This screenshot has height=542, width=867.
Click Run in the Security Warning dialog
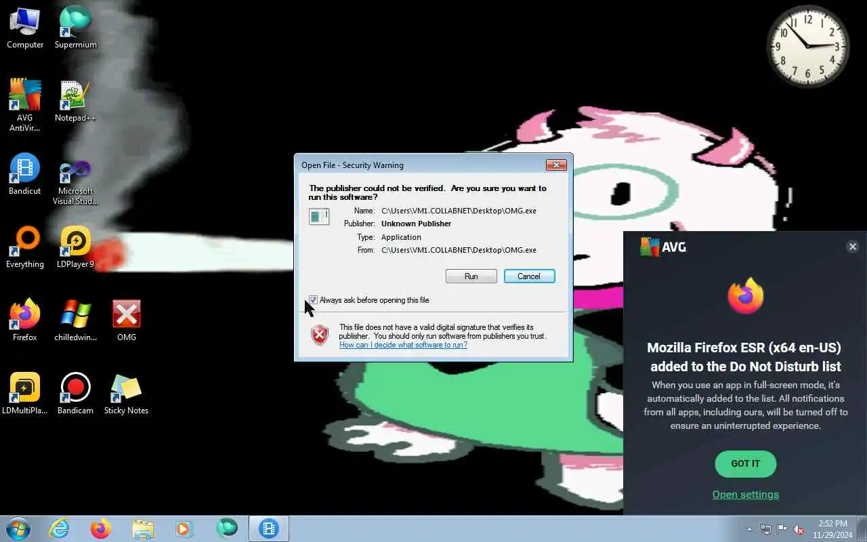point(471,276)
